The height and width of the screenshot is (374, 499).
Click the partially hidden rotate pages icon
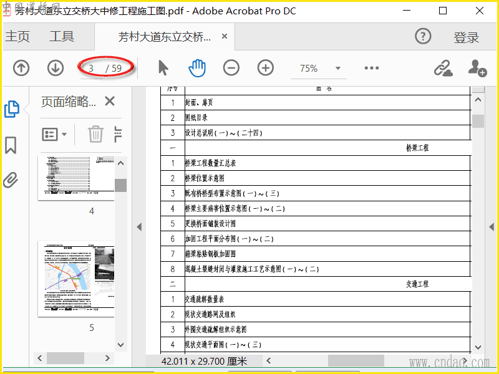[x=118, y=134]
